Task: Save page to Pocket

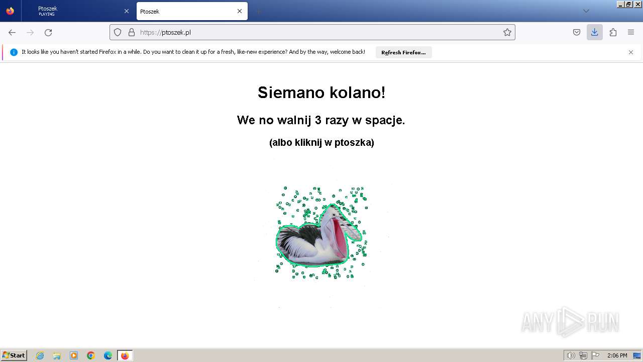Action: click(x=577, y=32)
